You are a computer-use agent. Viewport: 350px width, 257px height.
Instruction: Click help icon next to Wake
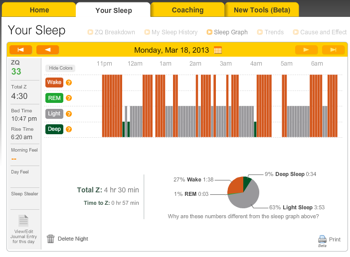tap(69, 83)
